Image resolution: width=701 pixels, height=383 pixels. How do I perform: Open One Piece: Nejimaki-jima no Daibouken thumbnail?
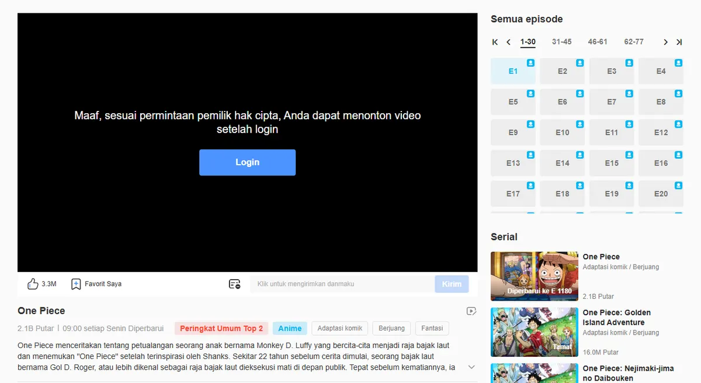(x=535, y=373)
